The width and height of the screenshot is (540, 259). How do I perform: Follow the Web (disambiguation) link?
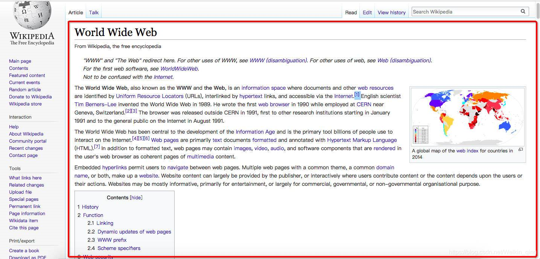pyautogui.click(x=404, y=60)
